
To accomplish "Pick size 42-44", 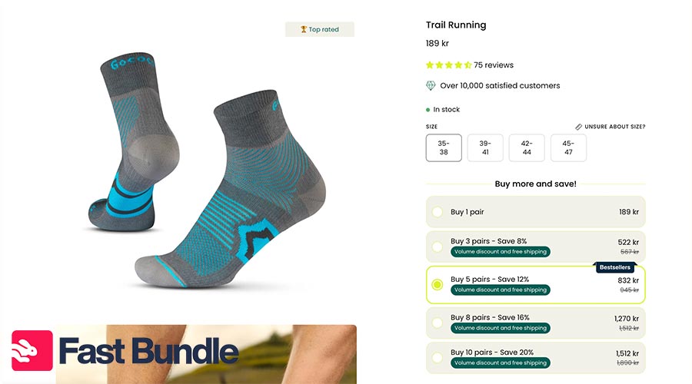I will point(527,147).
